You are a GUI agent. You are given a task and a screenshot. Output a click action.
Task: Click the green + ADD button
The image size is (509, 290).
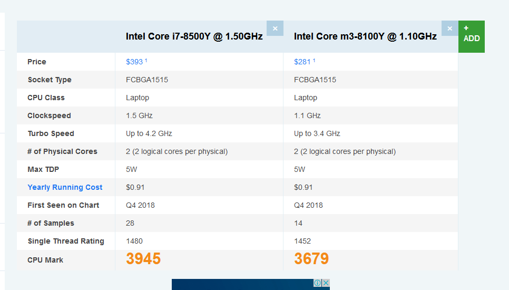[x=472, y=36]
